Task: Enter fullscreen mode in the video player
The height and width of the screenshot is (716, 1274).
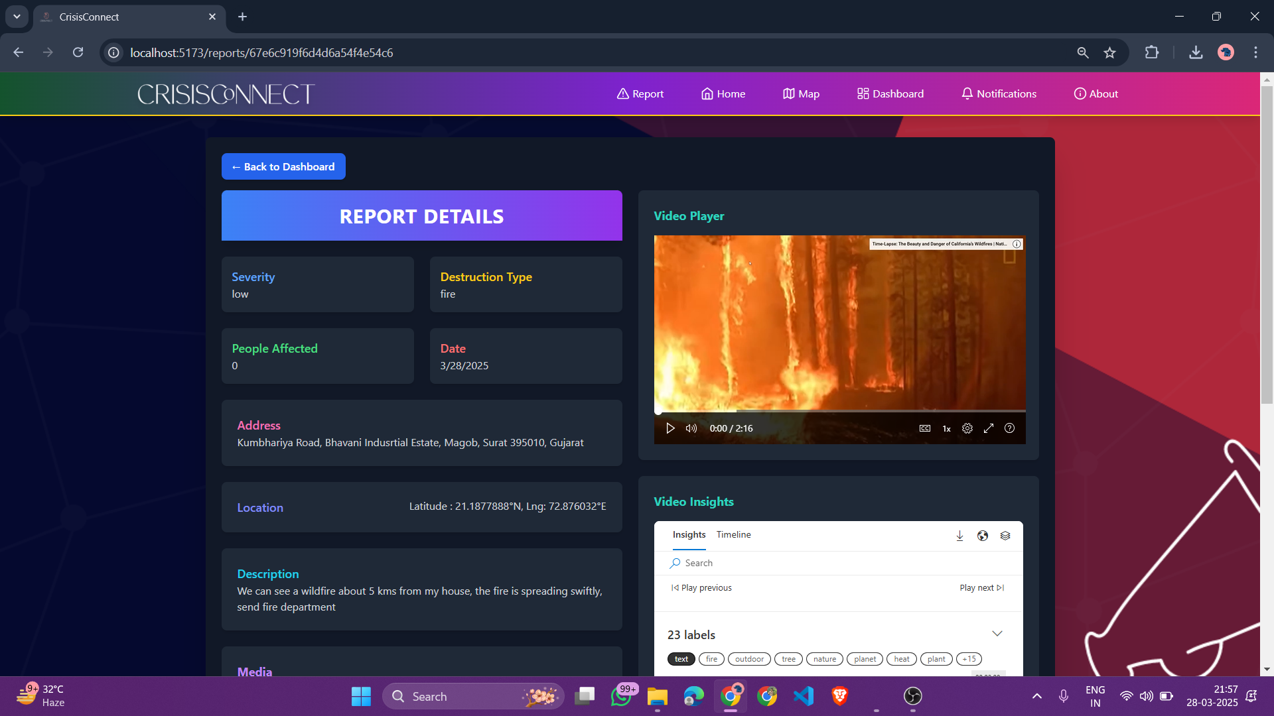Action: point(988,428)
